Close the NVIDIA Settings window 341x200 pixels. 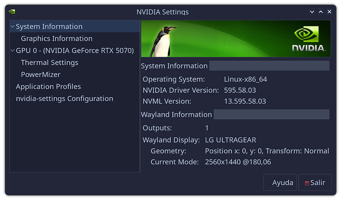tap(329, 12)
